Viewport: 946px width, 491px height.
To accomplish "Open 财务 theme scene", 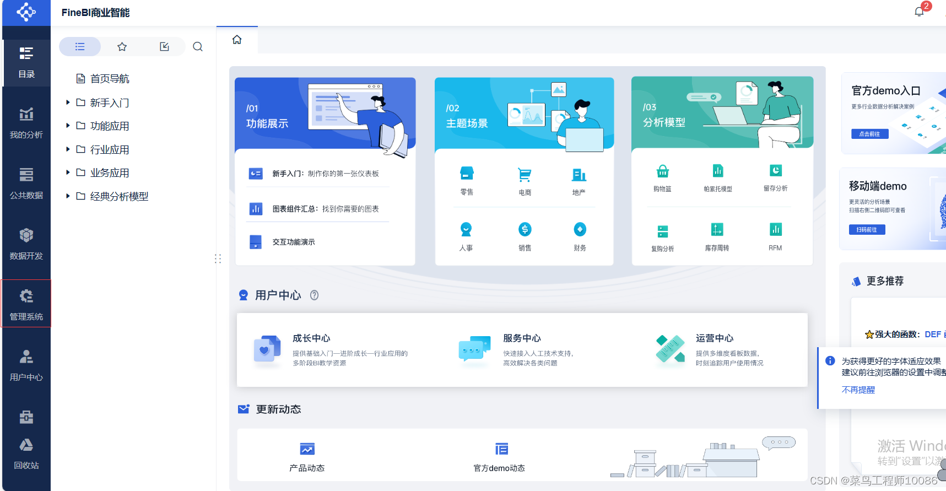I will click(580, 237).
